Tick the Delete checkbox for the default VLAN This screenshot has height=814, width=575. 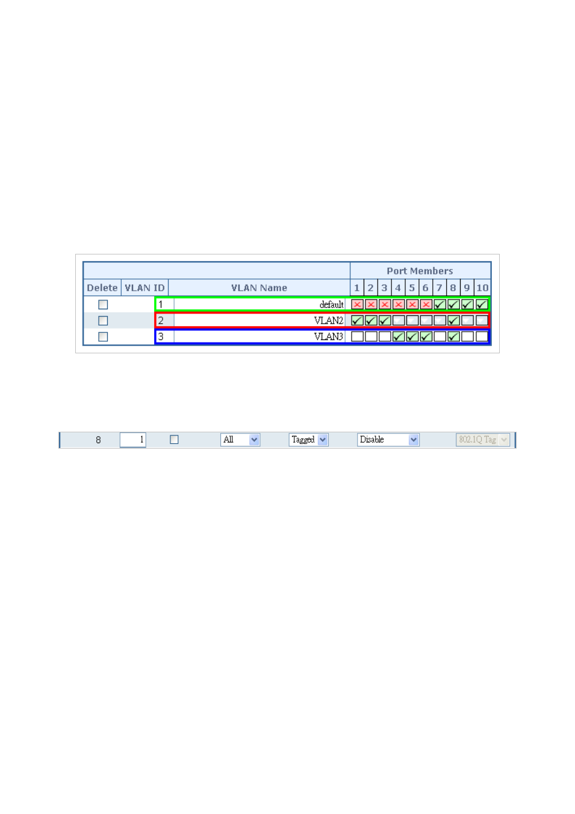(103, 304)
